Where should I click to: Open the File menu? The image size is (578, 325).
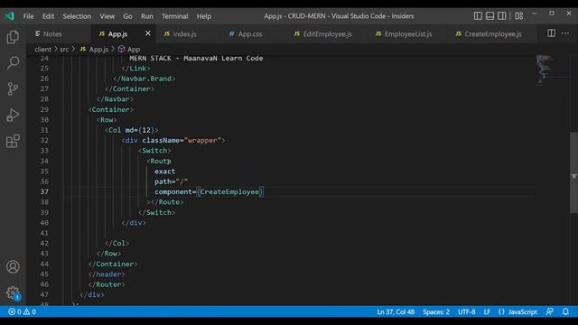point(28,16)
